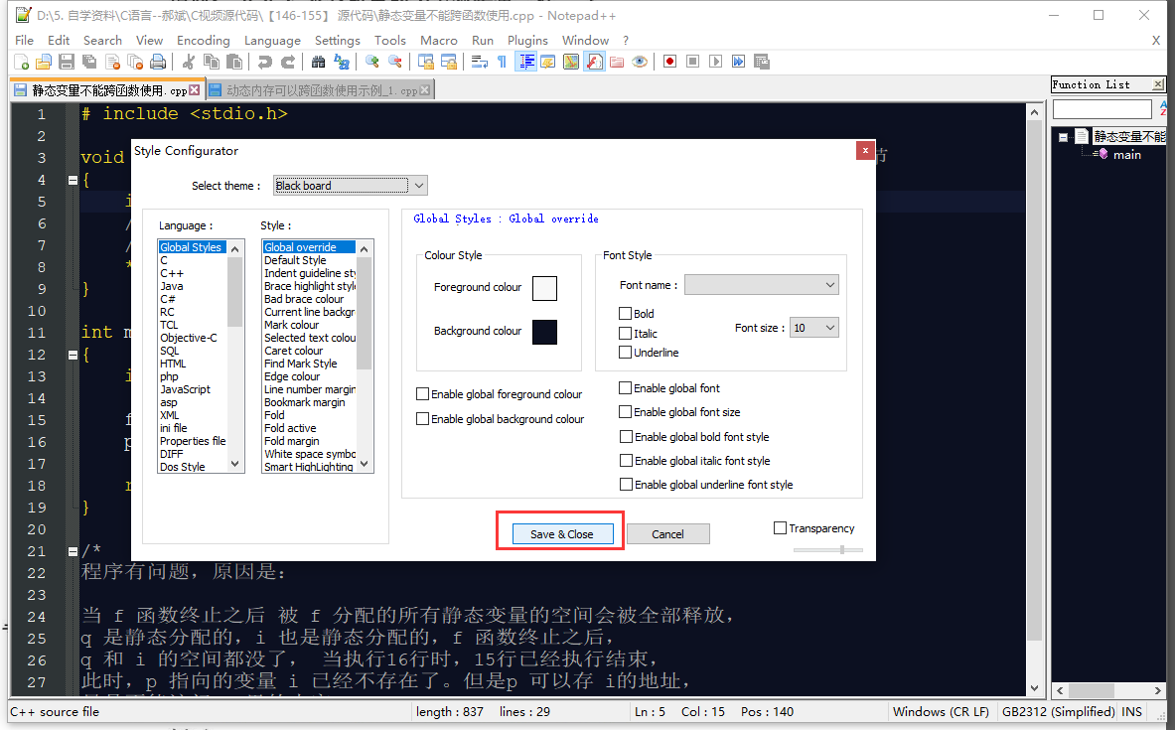Image resolution: width=1175 pixels, height=730 pixels.
Task: Check the Bold checkbox
Action: [x=625, y=313]
